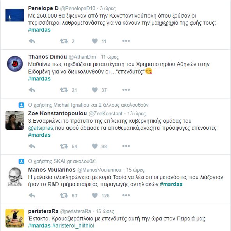Open more options on Penelope D's tweet

[126, 41]
